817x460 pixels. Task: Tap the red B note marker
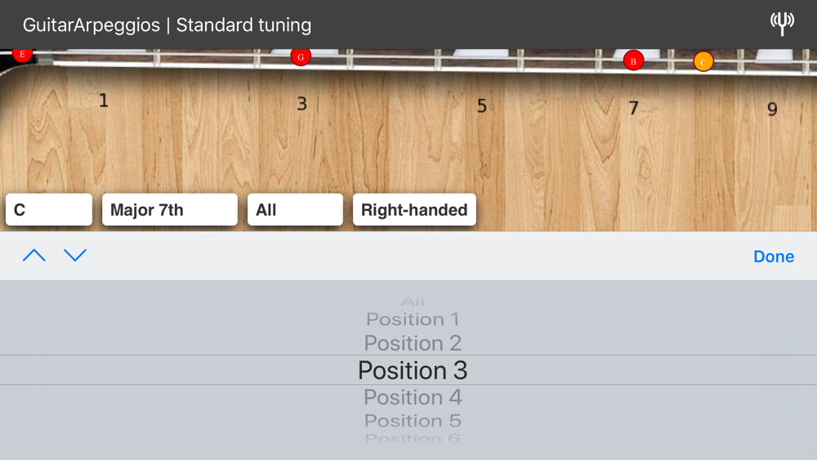633,61
